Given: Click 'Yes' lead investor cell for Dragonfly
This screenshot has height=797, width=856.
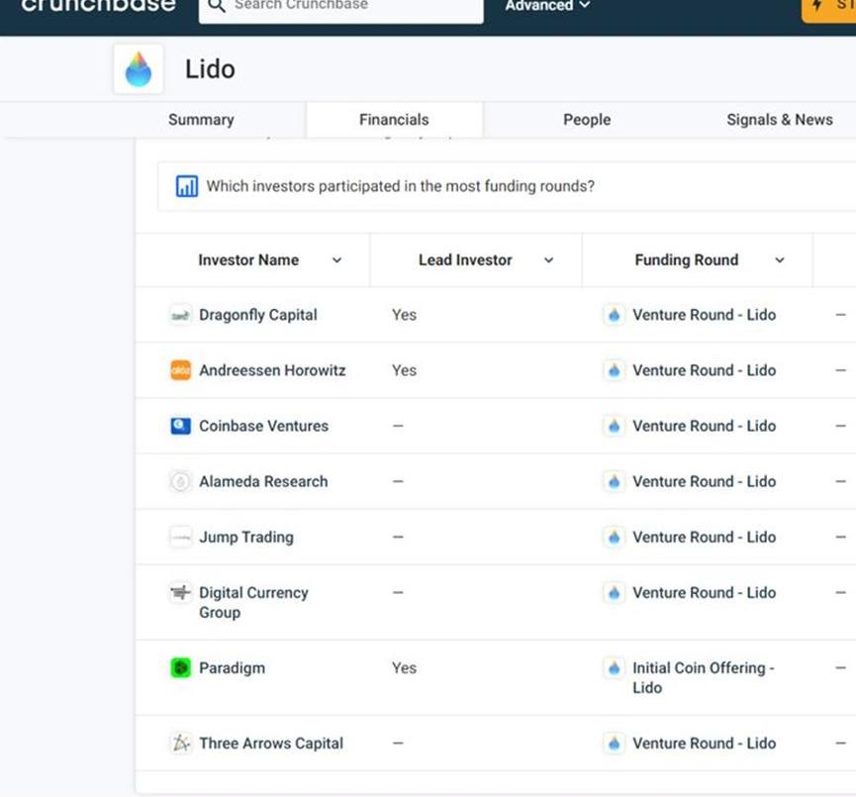Looking at the screenshot, I should (404, 315).
